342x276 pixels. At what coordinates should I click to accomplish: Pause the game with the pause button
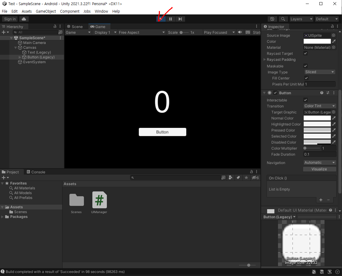pyautogui.click(x=171, y=19)
